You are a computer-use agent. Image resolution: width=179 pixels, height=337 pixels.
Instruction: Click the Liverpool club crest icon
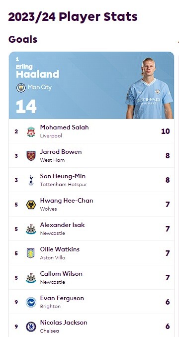[x=31, y=131]
